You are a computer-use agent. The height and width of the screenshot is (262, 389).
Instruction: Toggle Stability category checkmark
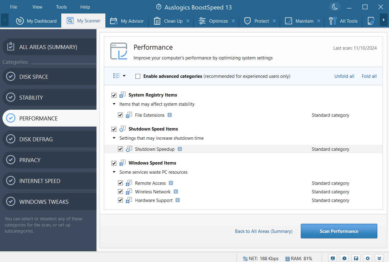coord(11,97)
